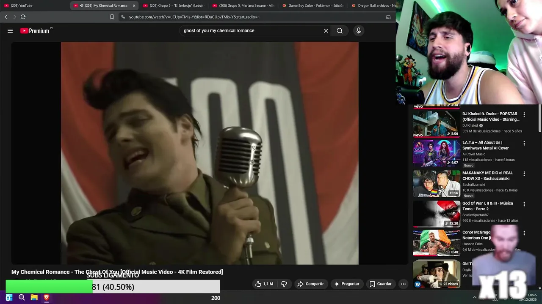This screenshot has height=304, width=542.
Task: Open Brave browser from the taskbar
Action: click(47, 298)
